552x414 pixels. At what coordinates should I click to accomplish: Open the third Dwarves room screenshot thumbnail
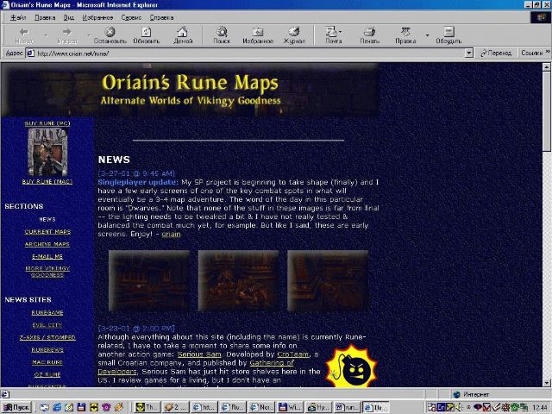click(x=328, y=281)
